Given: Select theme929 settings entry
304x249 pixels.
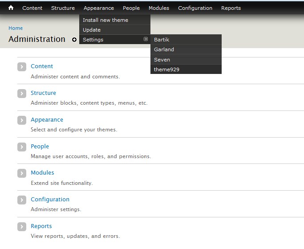Looking at the screenshot, I should point(186,69).
